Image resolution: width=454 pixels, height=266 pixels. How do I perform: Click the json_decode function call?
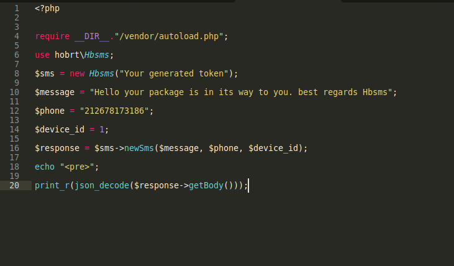(x=101, y=185)
